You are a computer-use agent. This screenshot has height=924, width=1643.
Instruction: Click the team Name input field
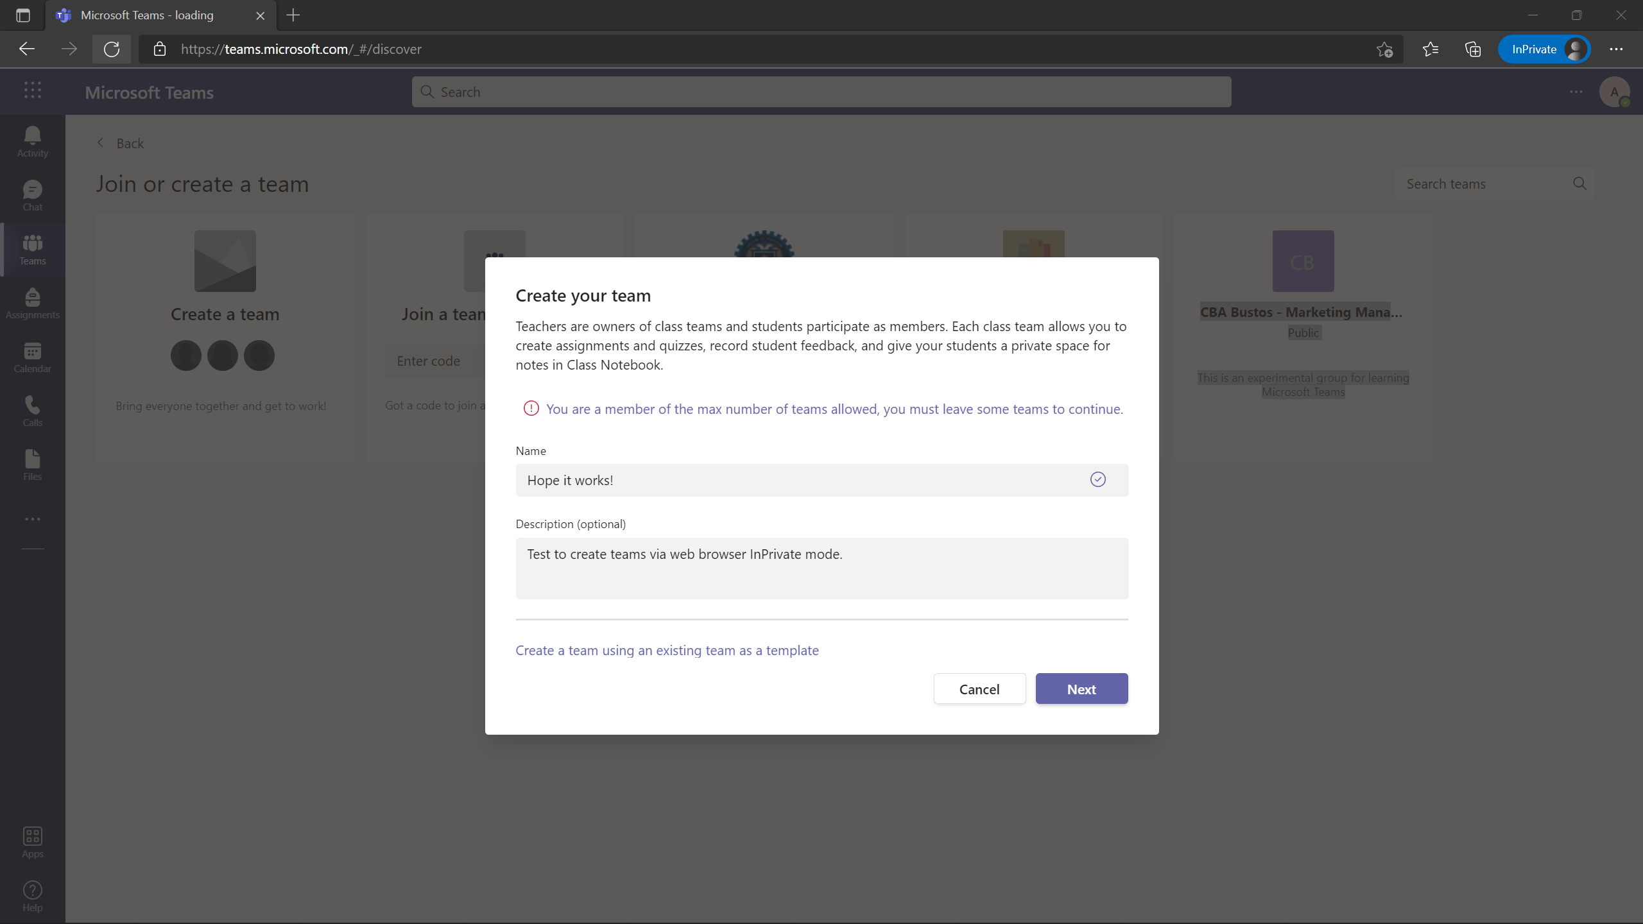[802, 480]
